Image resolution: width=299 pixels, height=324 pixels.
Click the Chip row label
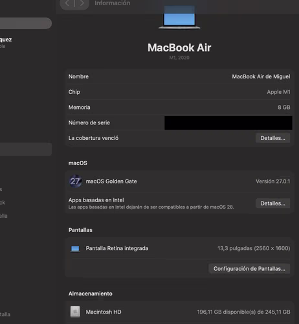74,92
